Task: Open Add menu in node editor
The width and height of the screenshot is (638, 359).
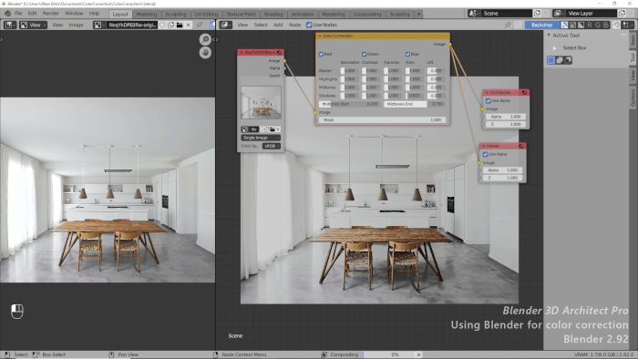Action: click(278, 25)
